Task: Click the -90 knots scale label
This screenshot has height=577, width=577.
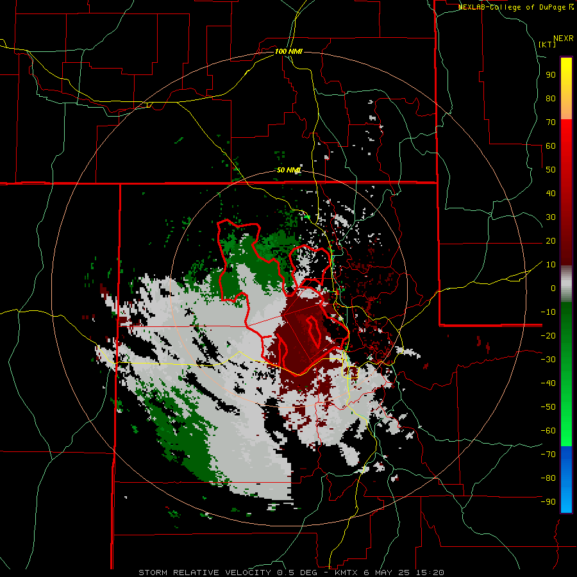Action: pyautogui.click(x=548, y=502)
